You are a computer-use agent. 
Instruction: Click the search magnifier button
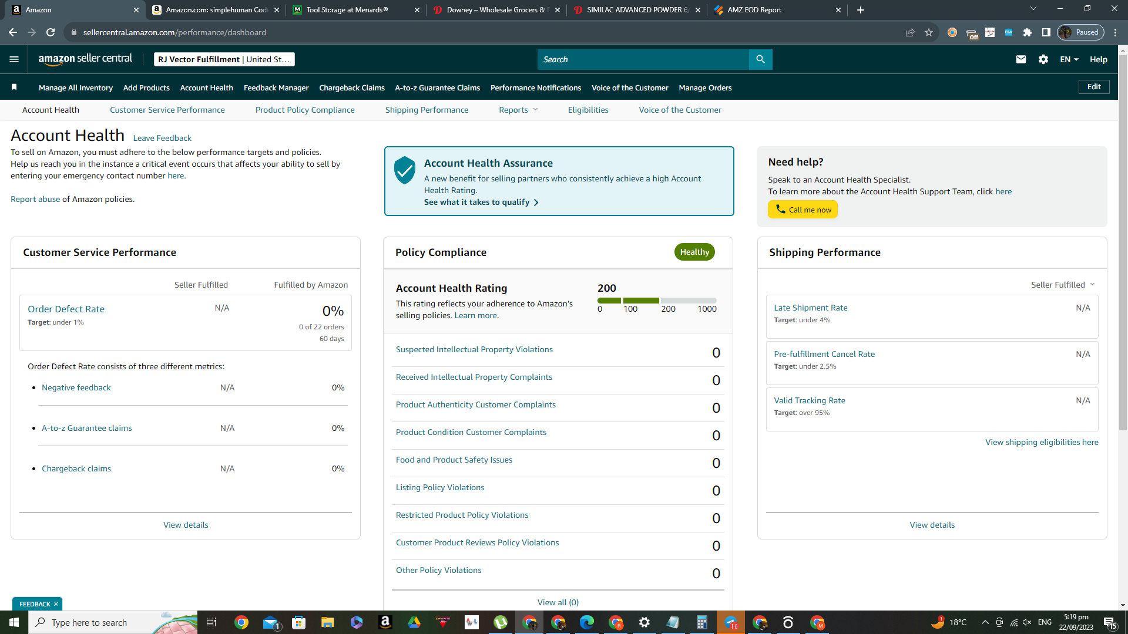click(x=760, y=59)
